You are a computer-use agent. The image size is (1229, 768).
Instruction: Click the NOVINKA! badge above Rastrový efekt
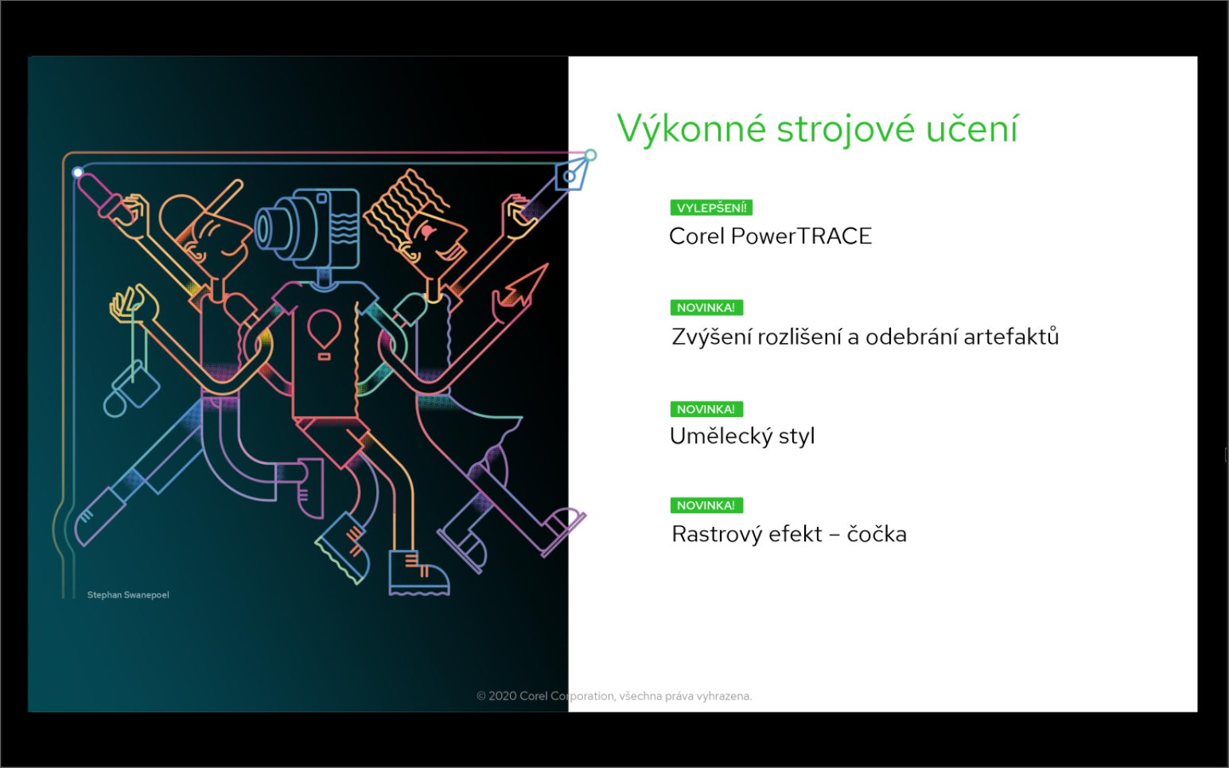pos(706,505)
